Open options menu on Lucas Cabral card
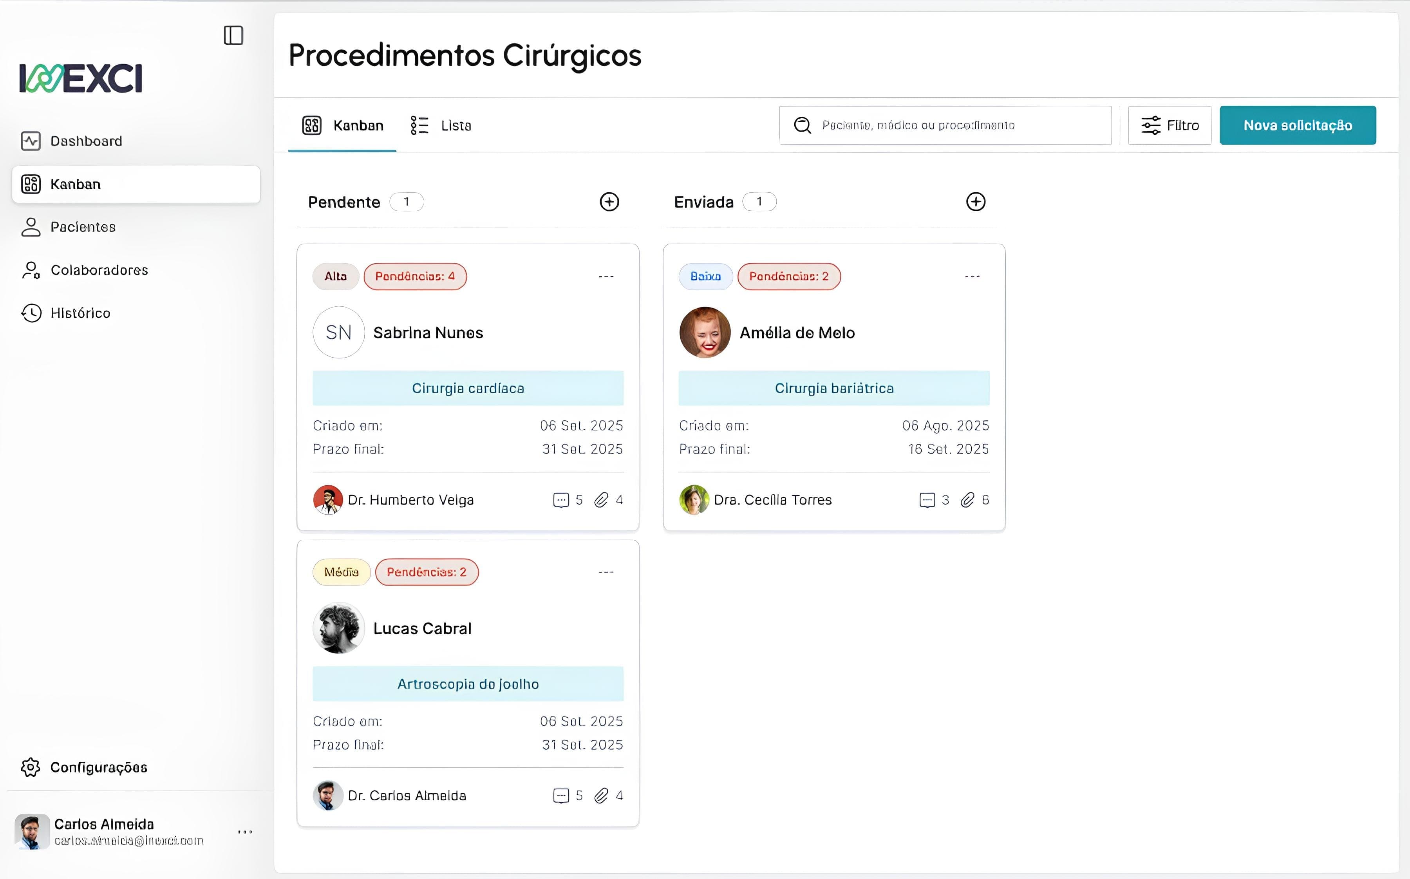This screenshot has height=879, width=1410. 606,572
